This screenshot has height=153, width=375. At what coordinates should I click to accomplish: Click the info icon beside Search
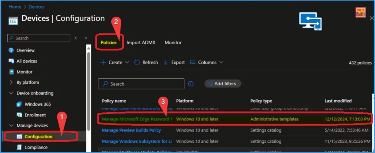[x=190, y=84]
